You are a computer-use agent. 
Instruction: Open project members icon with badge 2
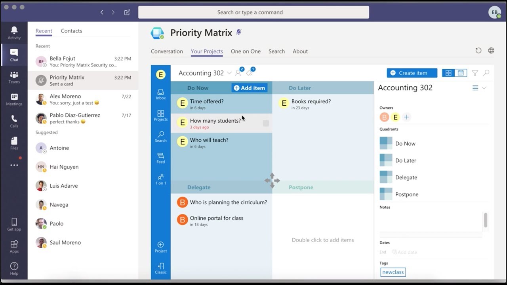(239, 72)
